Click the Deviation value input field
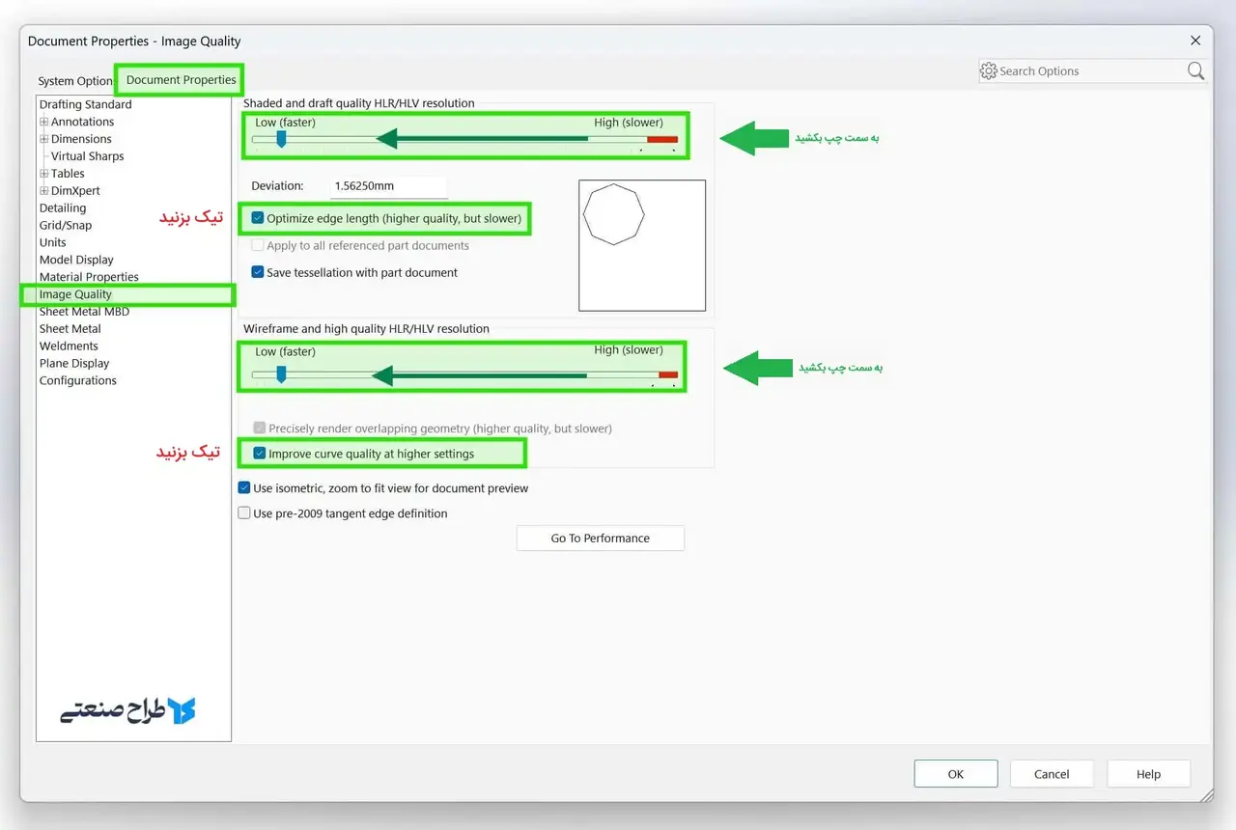 pyautogui.click(x=387, y=186)
